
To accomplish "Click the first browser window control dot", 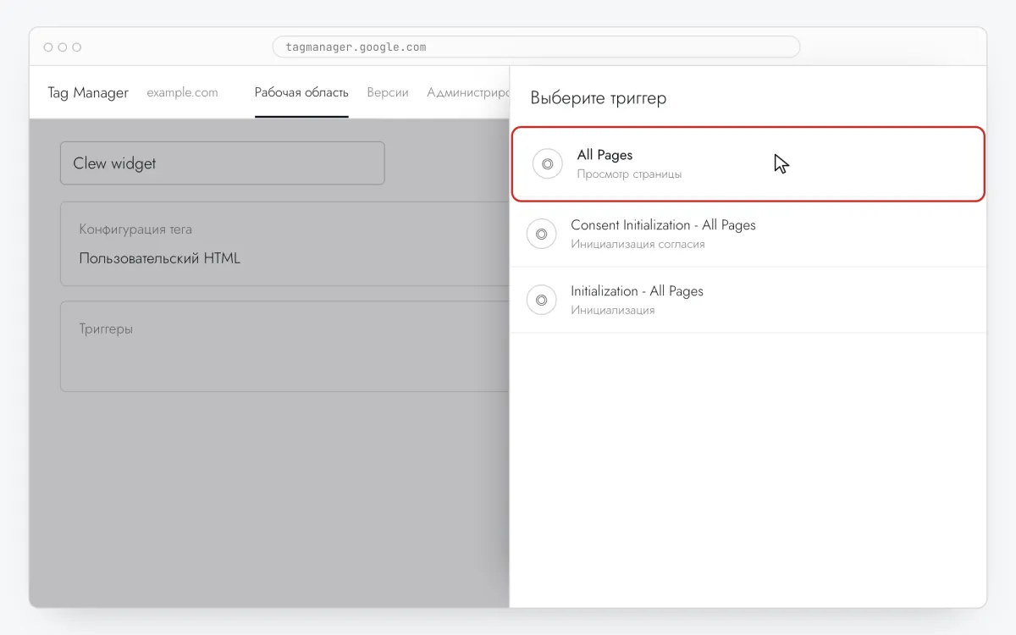I will [x=48, y=47].
